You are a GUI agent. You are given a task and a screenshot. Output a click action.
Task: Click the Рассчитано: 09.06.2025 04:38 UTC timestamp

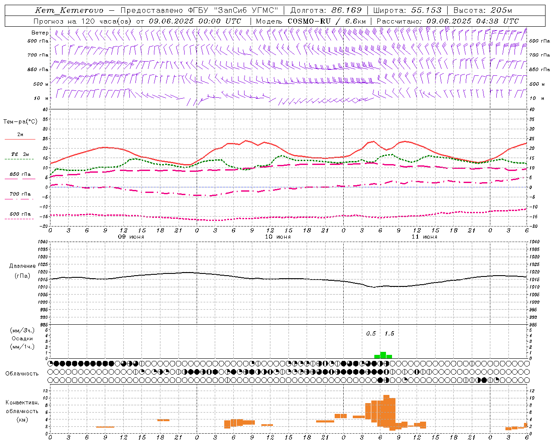[448, 21]
